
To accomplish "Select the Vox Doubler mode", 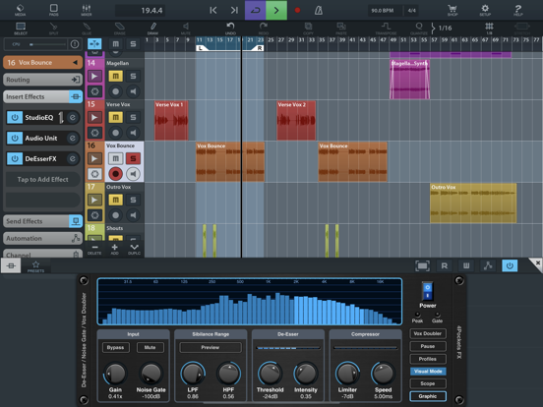I will (428, 333).
